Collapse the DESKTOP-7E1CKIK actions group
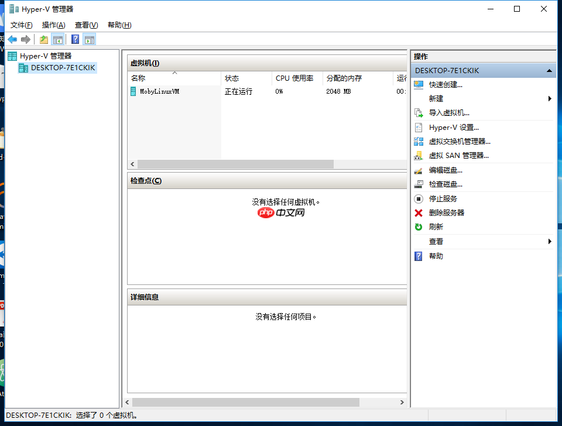The image size is (562, 426). 549,70
